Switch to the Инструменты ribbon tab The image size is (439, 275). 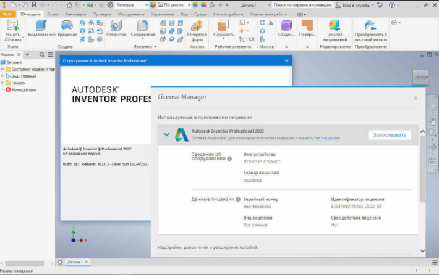tap(131, 14)
